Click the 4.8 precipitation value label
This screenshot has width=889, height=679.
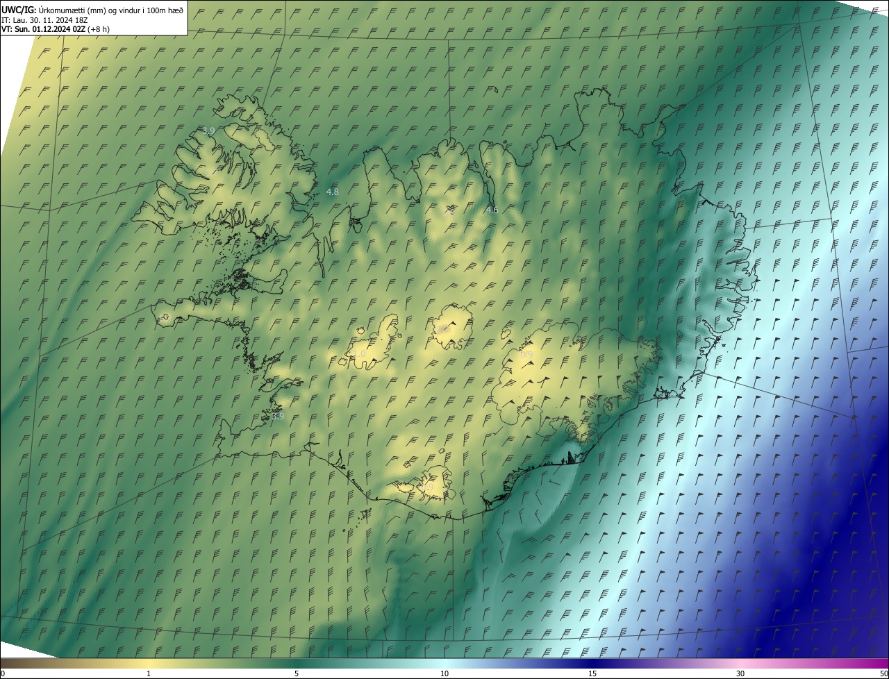tap(333, 192)
